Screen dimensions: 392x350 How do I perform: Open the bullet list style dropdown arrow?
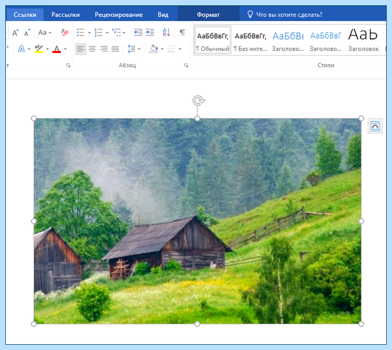pos(90,33)
